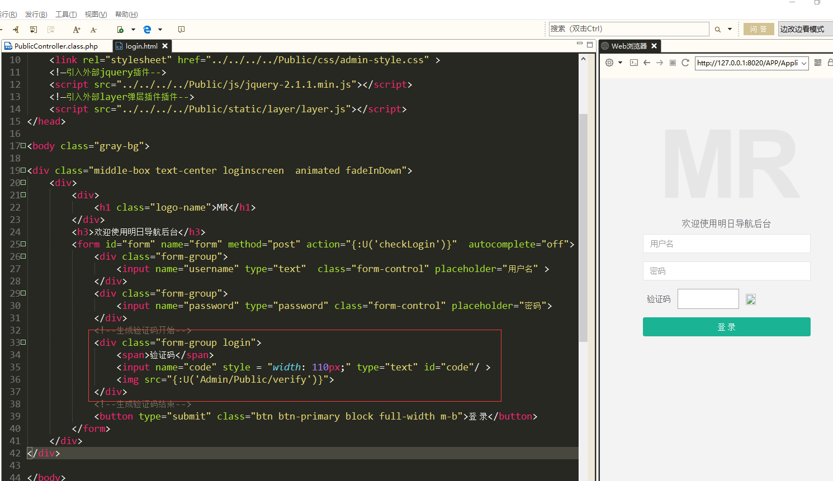Close the Web浏览器 panel

click(654, 46)
